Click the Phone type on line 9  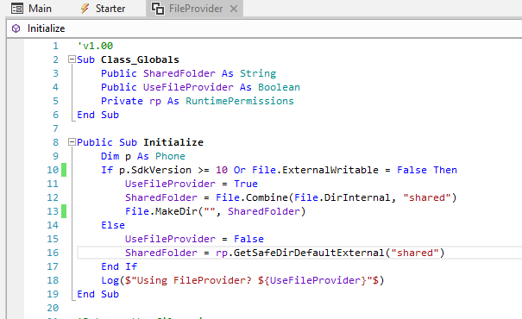click(x=170, y=156)
